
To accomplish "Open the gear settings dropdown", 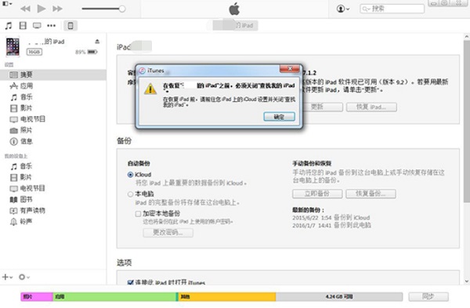I will [24, 277].
